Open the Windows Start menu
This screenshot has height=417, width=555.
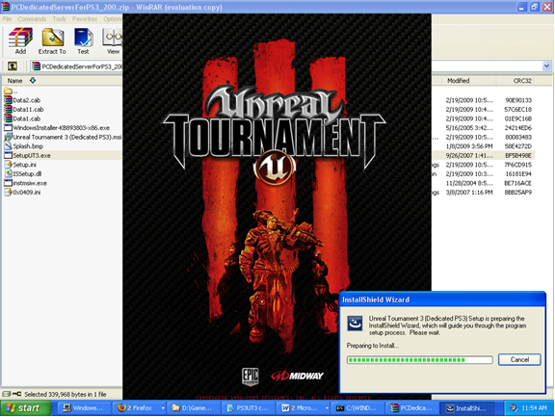(26, 408)
